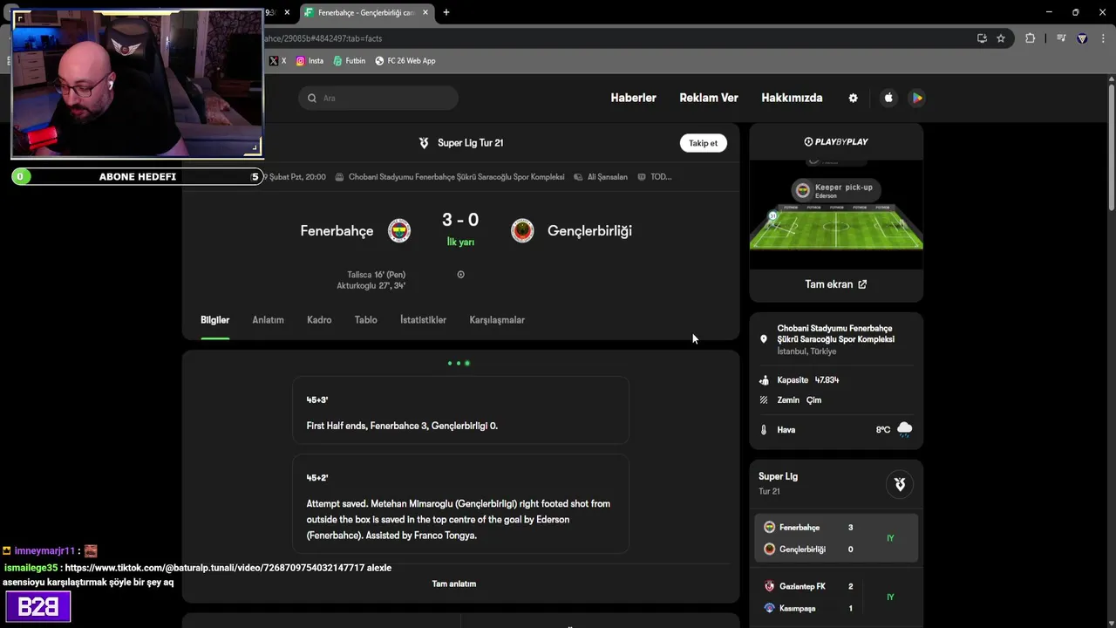This screenshot has width=1116, height=628.
Task: Switch to the Anlatım tab
Action: pyautogui.click(x=268, y=320)
